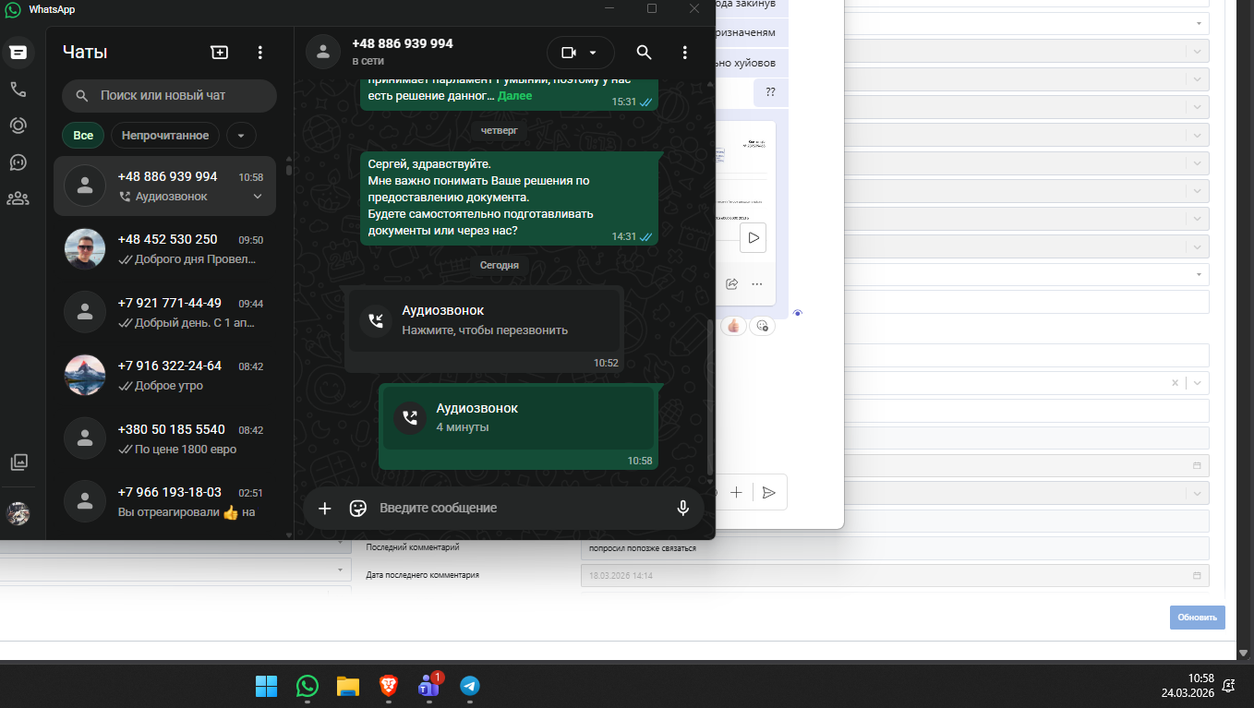1254x708 pixels.
Task: Open Microsoft Teams from taskbar
Action: tap(429, 686)
